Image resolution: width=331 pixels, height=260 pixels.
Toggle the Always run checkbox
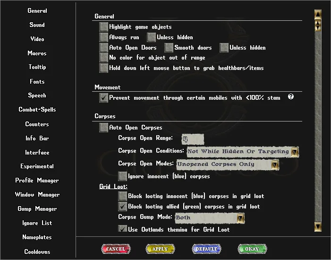(x=104, y=37)
